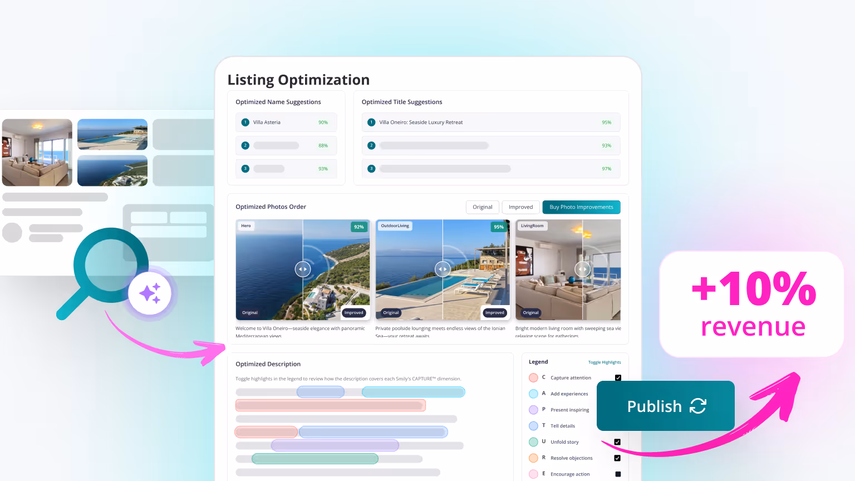Click the blue Tell details color swatch
This screenshot has width=855, height=481.
pos(533,426)
